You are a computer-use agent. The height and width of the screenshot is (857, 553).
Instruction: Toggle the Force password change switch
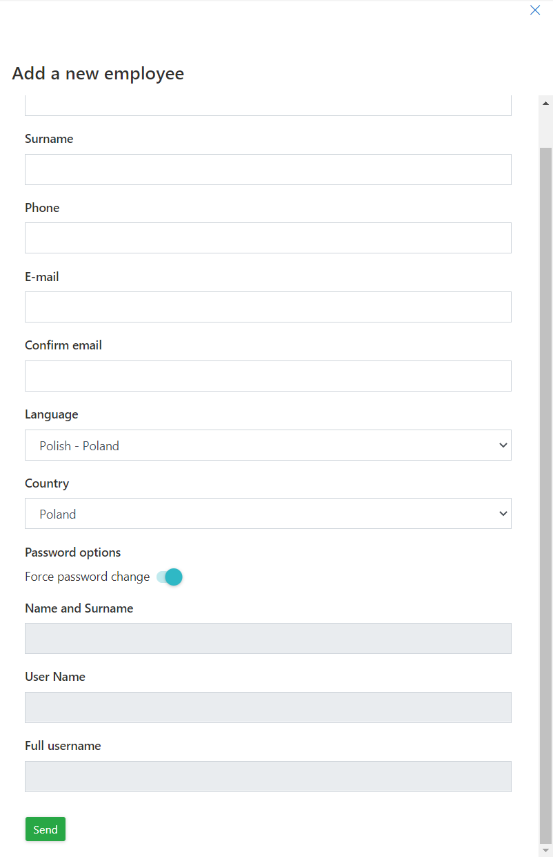click(170, 577)
